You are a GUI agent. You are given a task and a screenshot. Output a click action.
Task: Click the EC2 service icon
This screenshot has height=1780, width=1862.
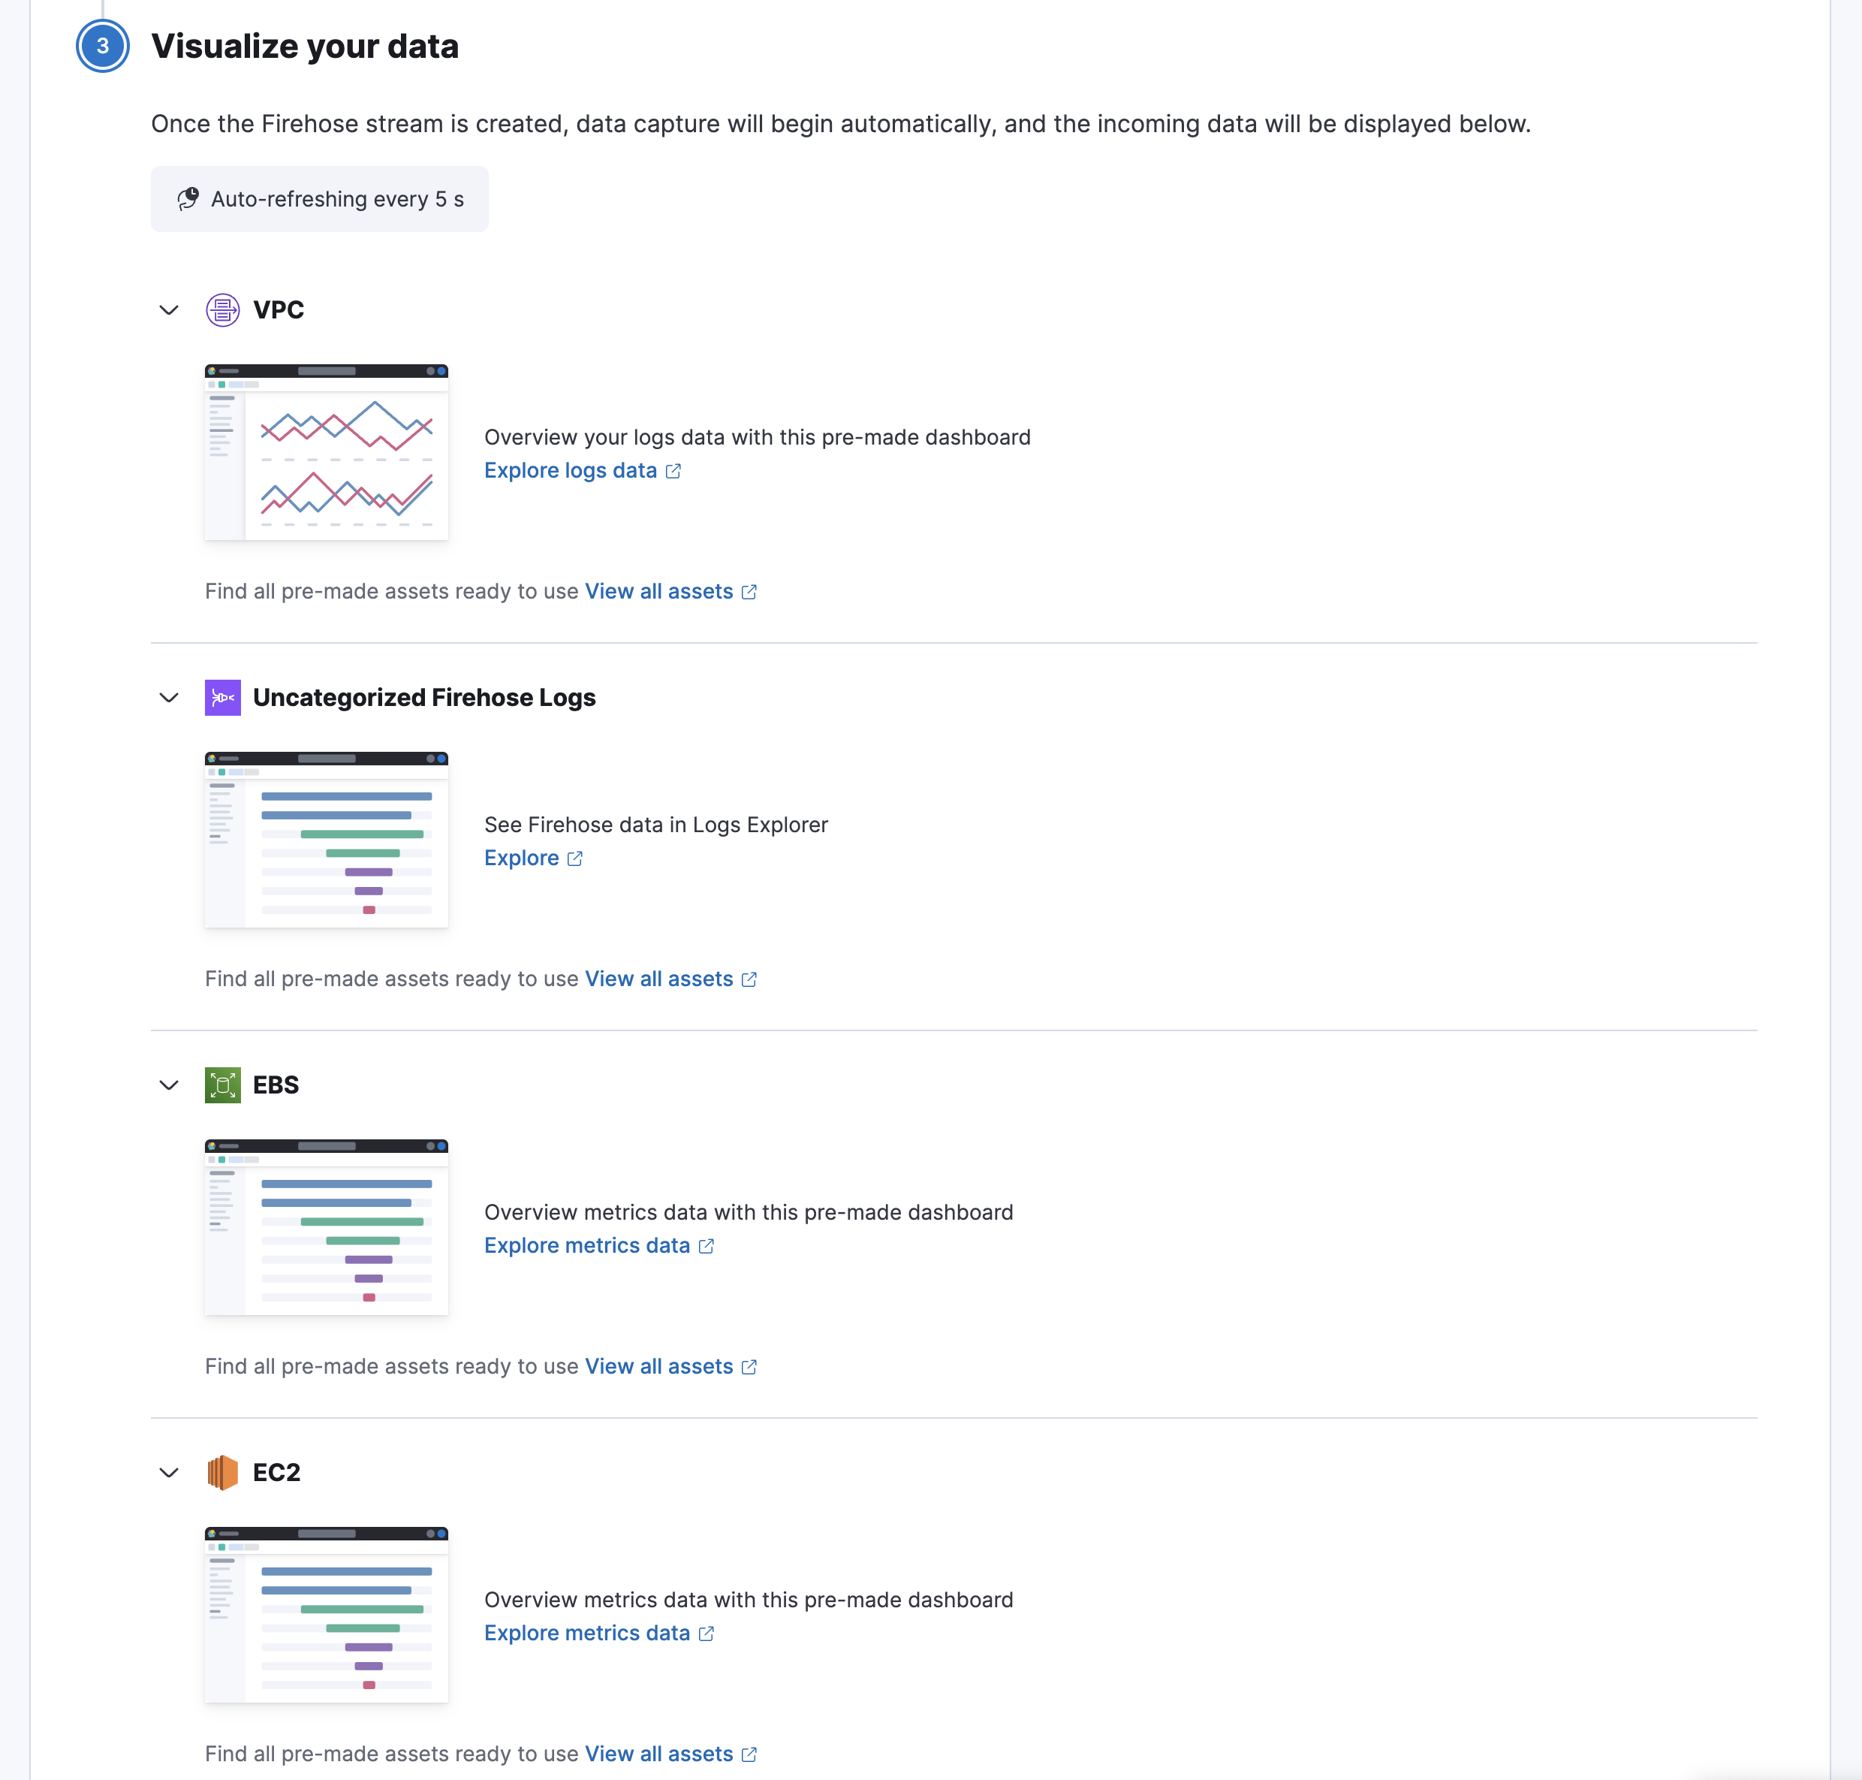click(x=222, y=1473)
